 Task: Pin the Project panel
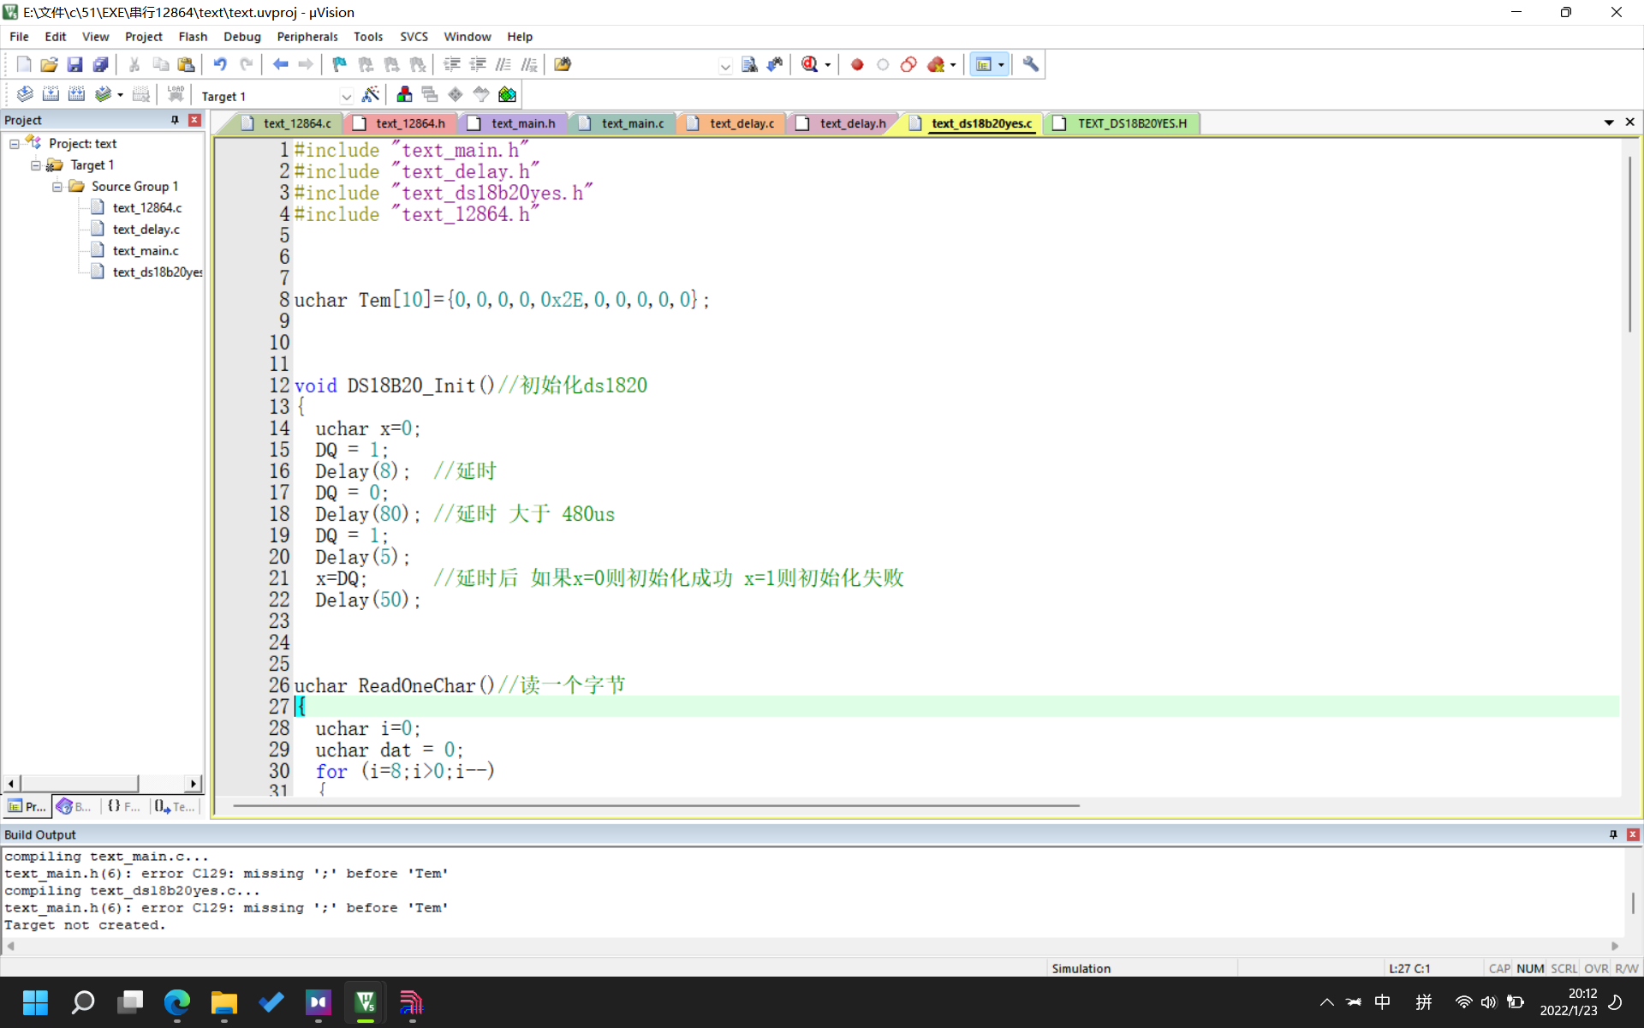tap(175, 120)
